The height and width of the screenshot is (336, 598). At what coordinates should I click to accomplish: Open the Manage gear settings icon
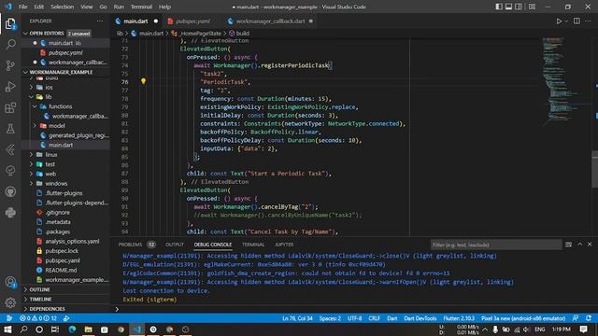tap(10, 302)
